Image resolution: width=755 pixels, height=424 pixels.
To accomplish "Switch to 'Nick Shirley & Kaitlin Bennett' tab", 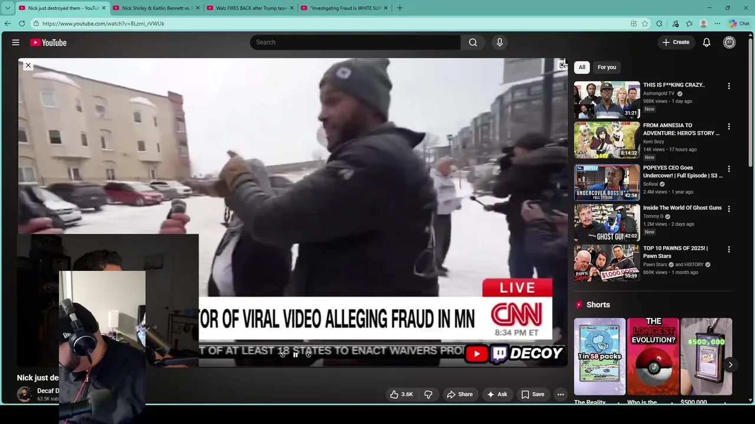I will tap(157, 8).
